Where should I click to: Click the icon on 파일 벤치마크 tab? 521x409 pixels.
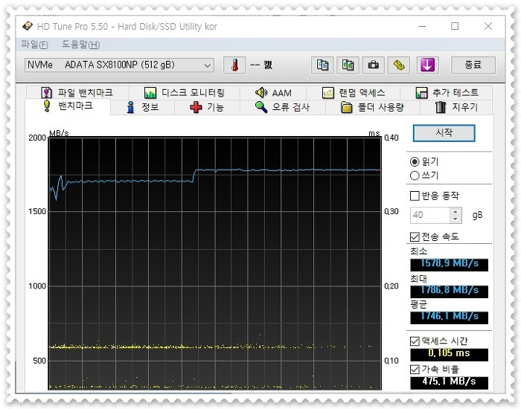(x=46, y=93)
